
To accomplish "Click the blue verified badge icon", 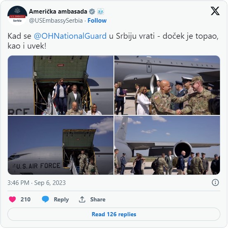I will (92, 12).
